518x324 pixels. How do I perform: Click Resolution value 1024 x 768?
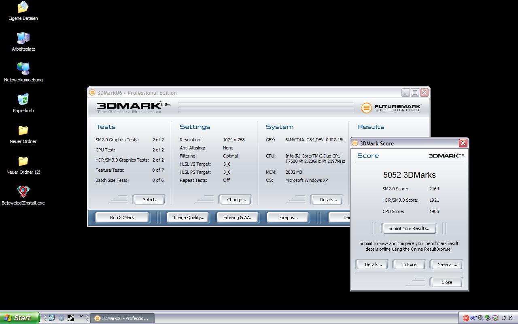tap(234, 140)
